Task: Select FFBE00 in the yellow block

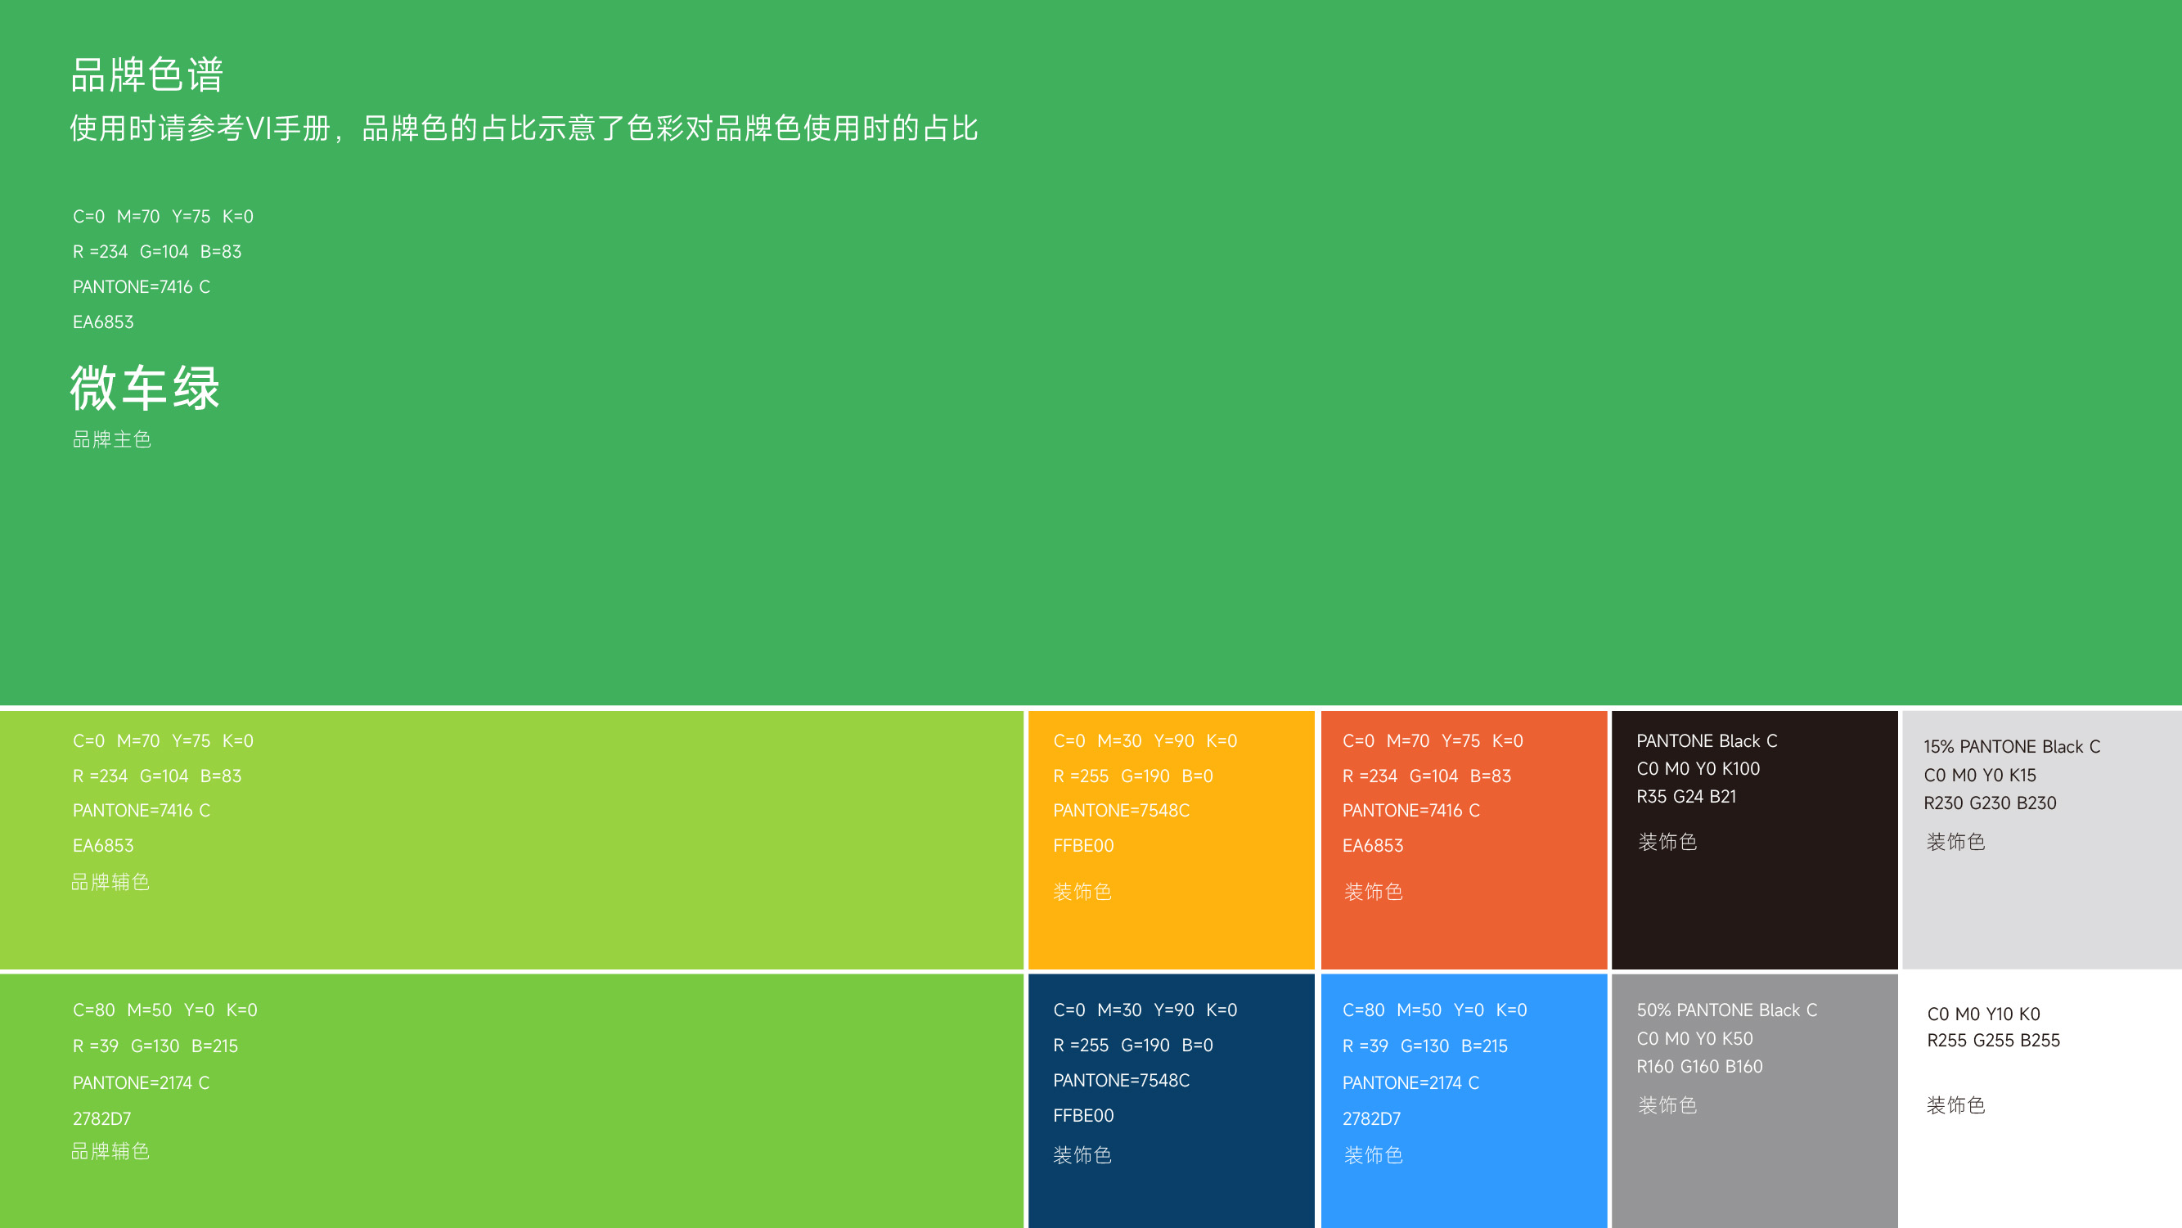Action: (1083, 845)
